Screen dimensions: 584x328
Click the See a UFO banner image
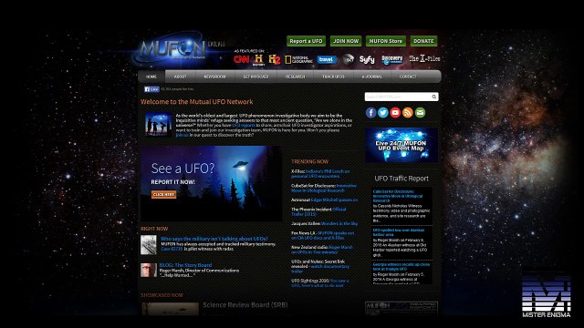211,184
